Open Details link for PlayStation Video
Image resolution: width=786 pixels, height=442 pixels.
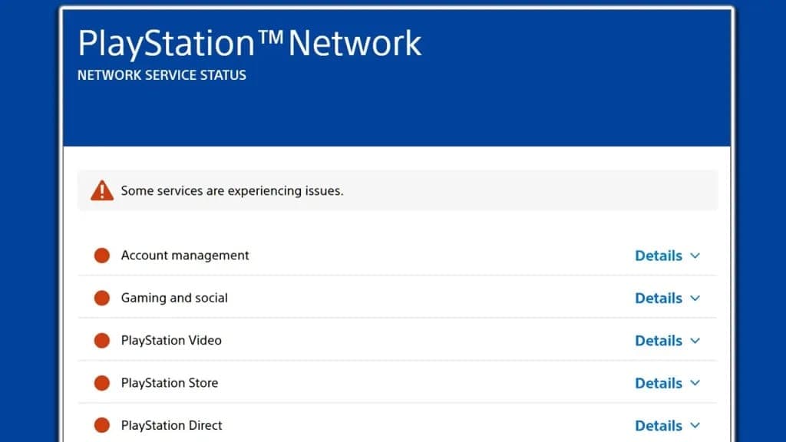click(x=658, y=341)
